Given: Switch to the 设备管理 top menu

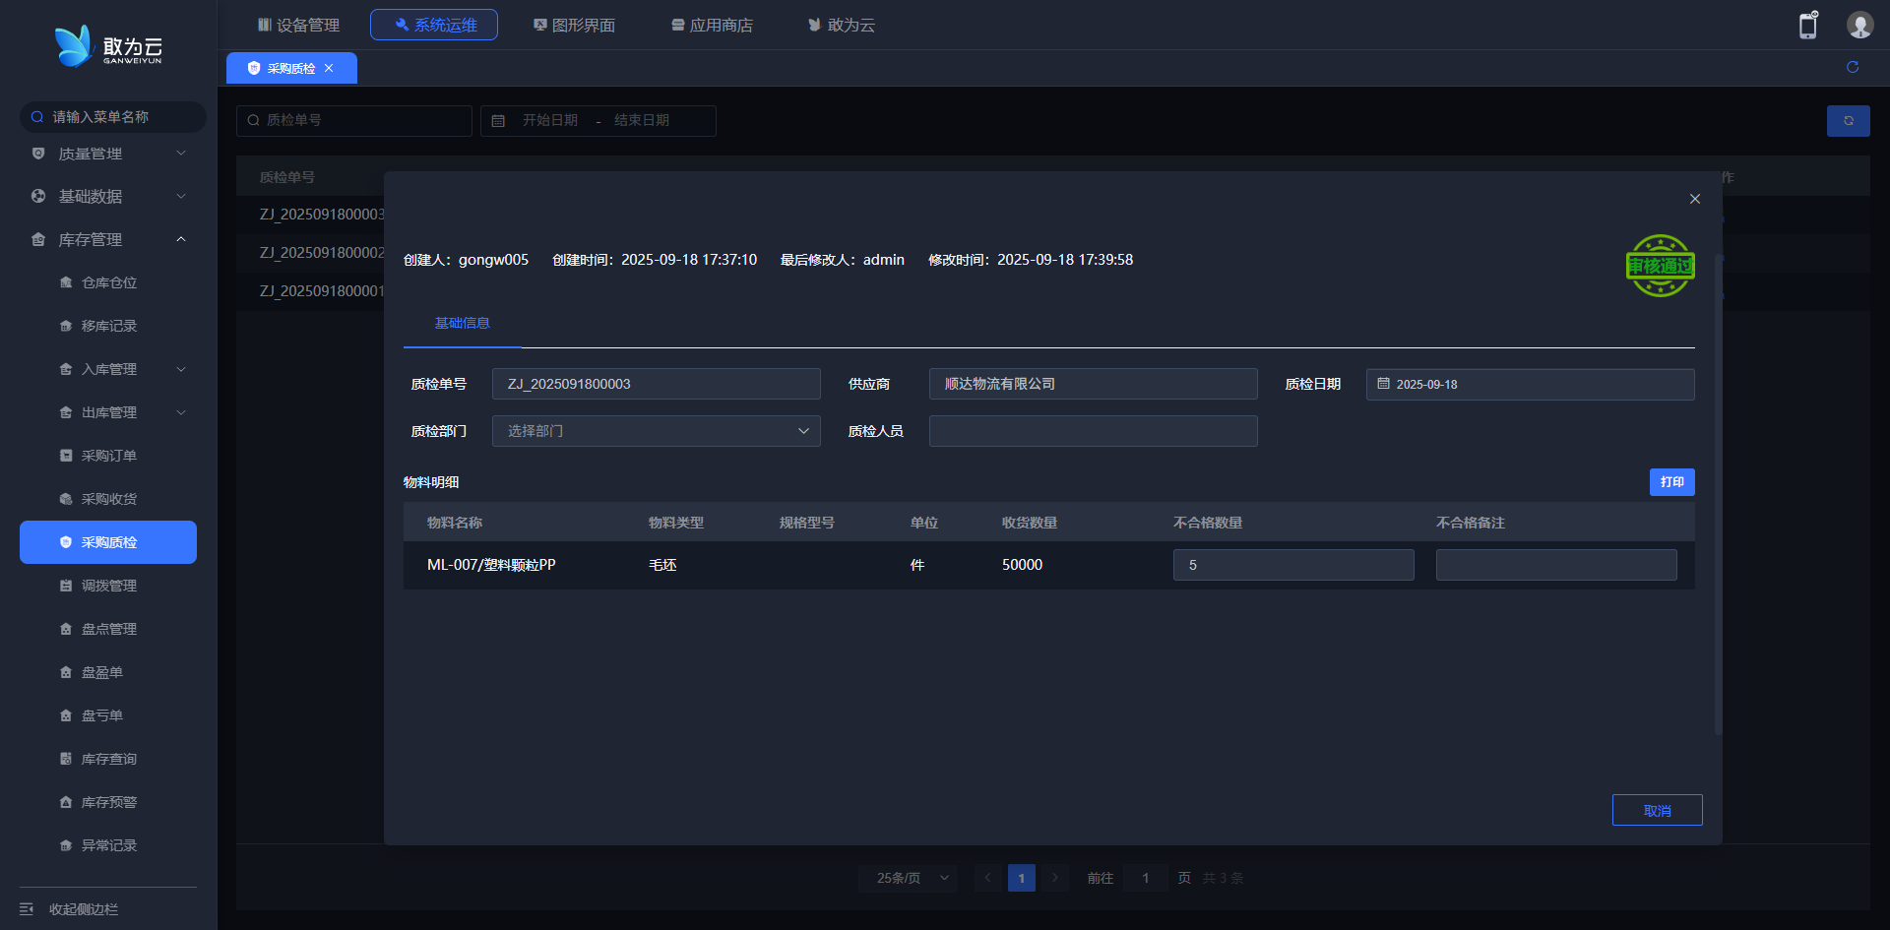Looking at the screenshot, I should [298, 25].
